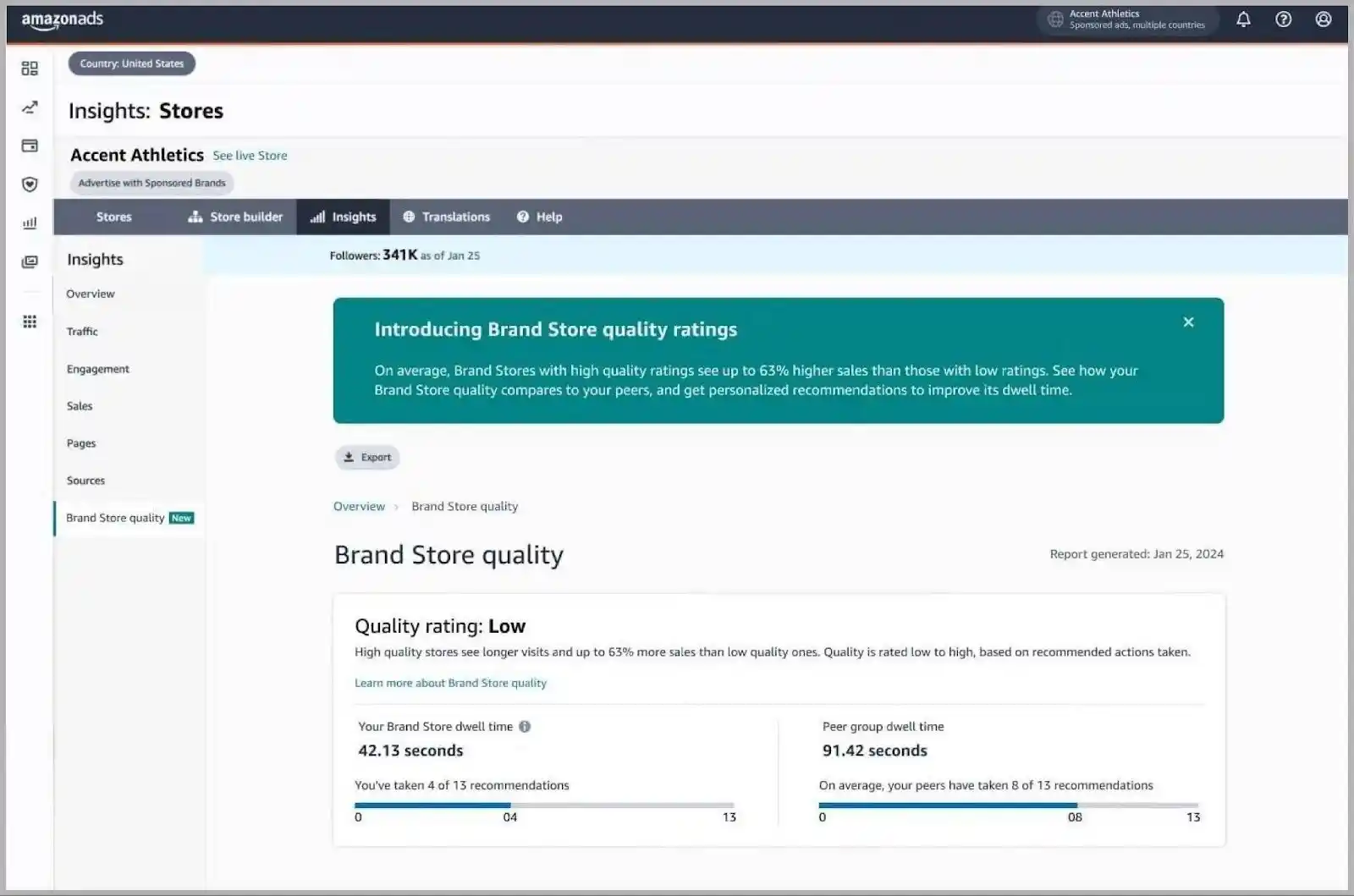1354x896 pixels.
Task: Open the bar chart reports icon in left rail
Action: tap(30, 223)
